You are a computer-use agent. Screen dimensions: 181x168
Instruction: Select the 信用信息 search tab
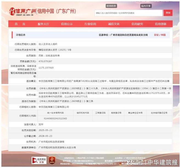111,6
